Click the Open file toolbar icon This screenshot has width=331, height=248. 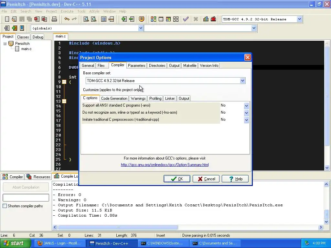(x=14, y=19)
